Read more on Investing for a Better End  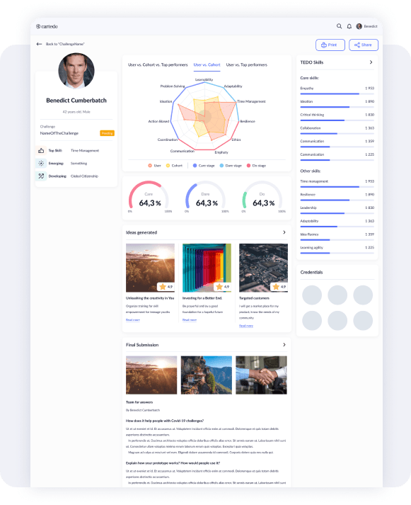tap(190, 320)
